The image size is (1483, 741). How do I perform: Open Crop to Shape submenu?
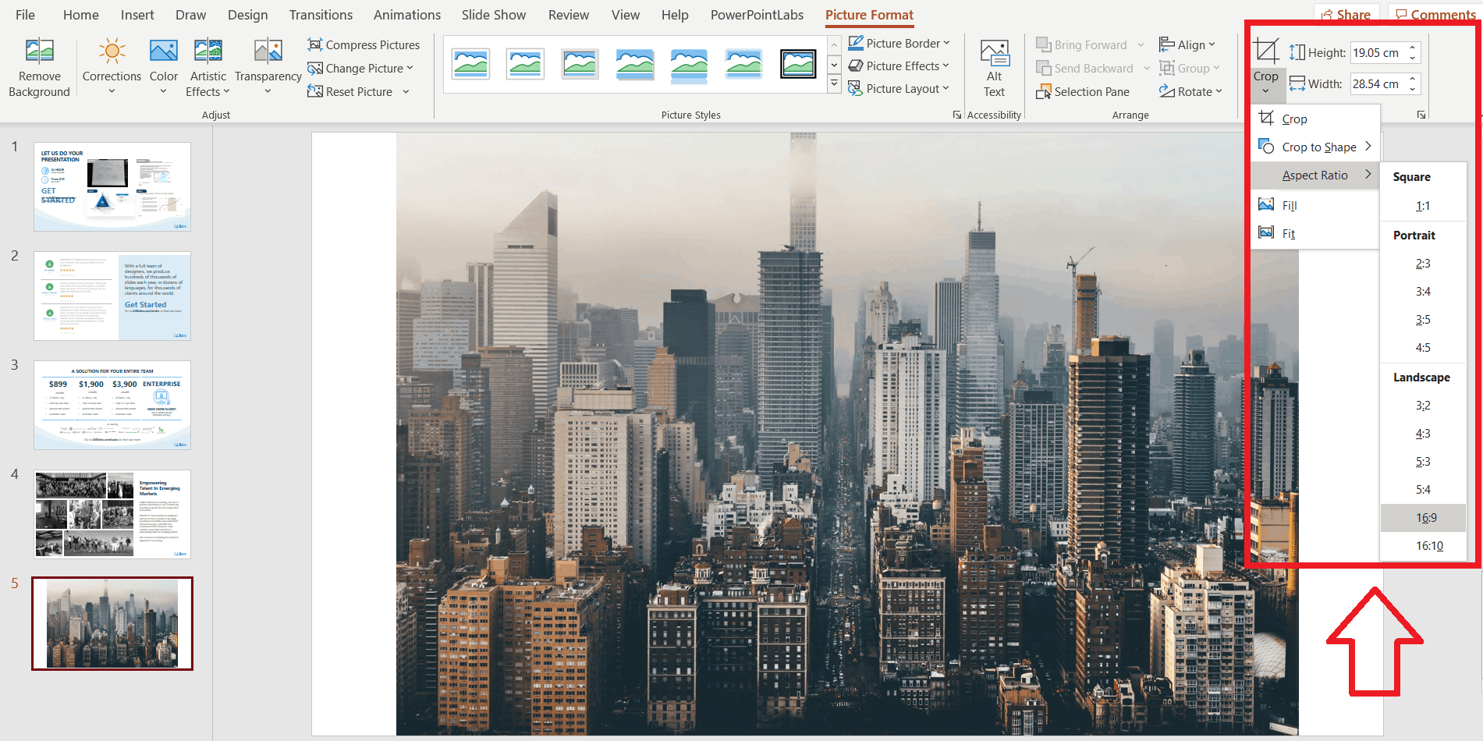(1315, 147)
